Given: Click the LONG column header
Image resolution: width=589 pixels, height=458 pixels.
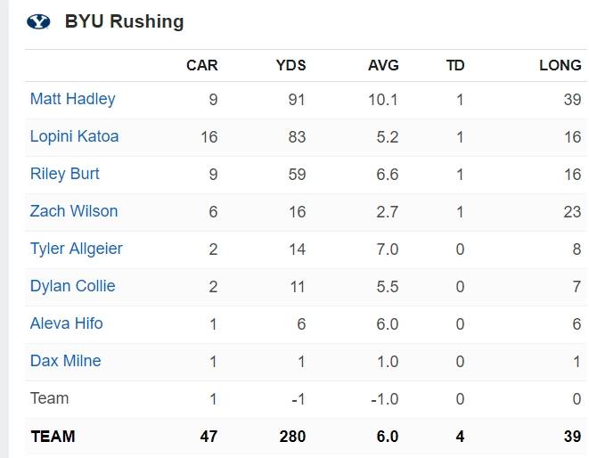Looking at the screenshot, I should point(560,65).
